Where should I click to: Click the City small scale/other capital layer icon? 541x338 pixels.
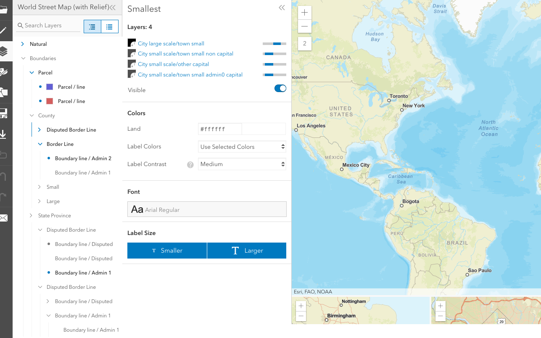[132, 64]
